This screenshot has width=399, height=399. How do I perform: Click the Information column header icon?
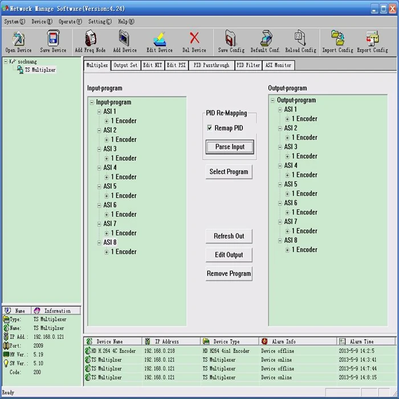point(37,311)
